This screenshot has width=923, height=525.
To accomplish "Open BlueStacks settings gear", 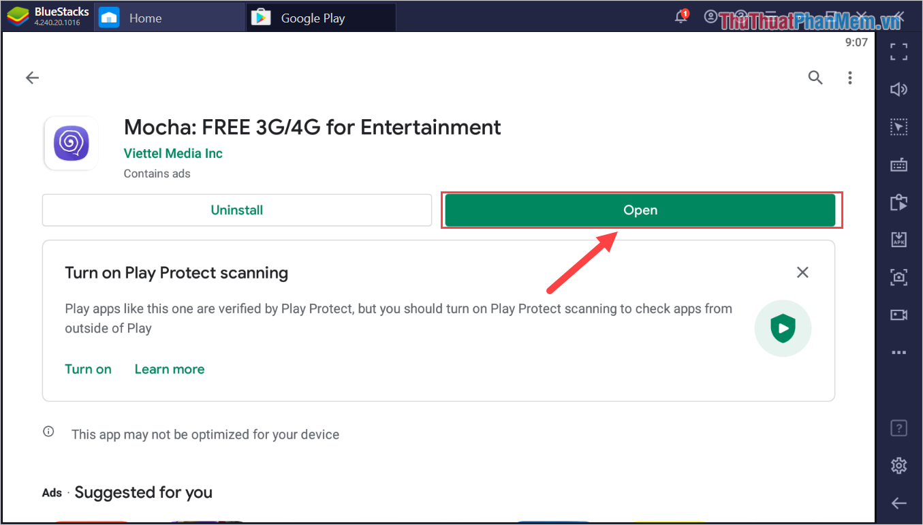I will coord(898,465).
